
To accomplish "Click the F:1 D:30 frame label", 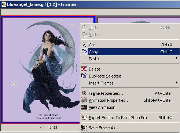I will tap(48, 127).
